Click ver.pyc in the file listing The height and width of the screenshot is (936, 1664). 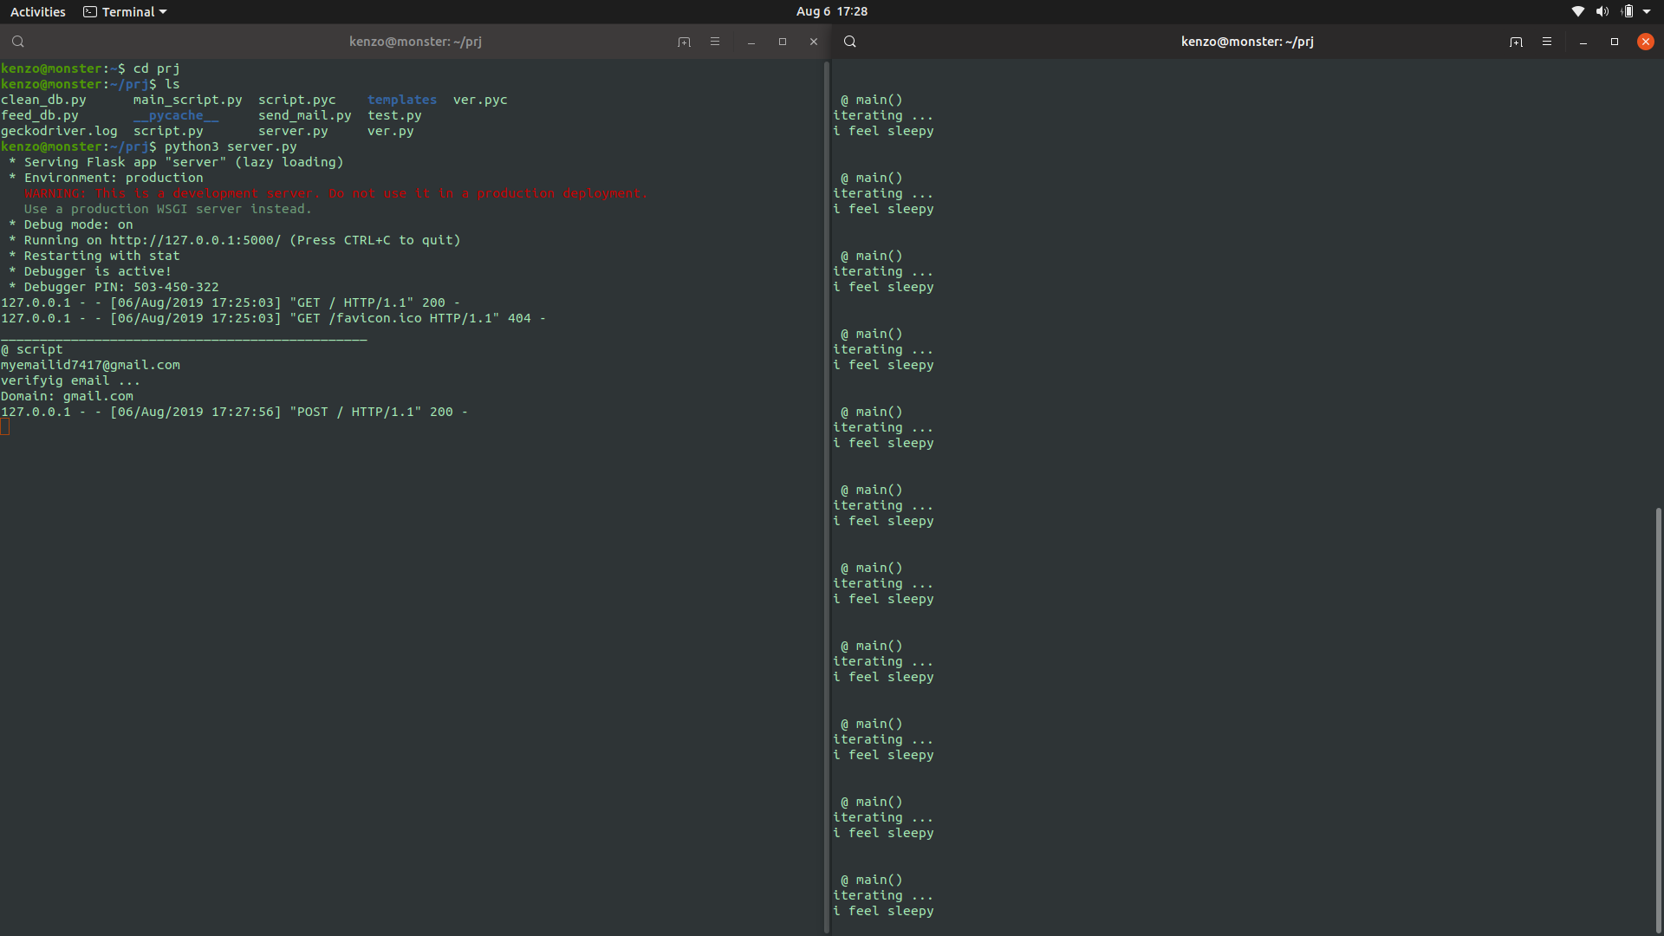click(480, 100)
